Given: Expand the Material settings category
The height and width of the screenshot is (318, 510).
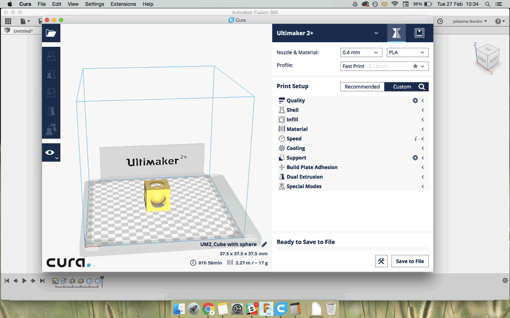Looking at the screenshot, I should tap(352, 129).
